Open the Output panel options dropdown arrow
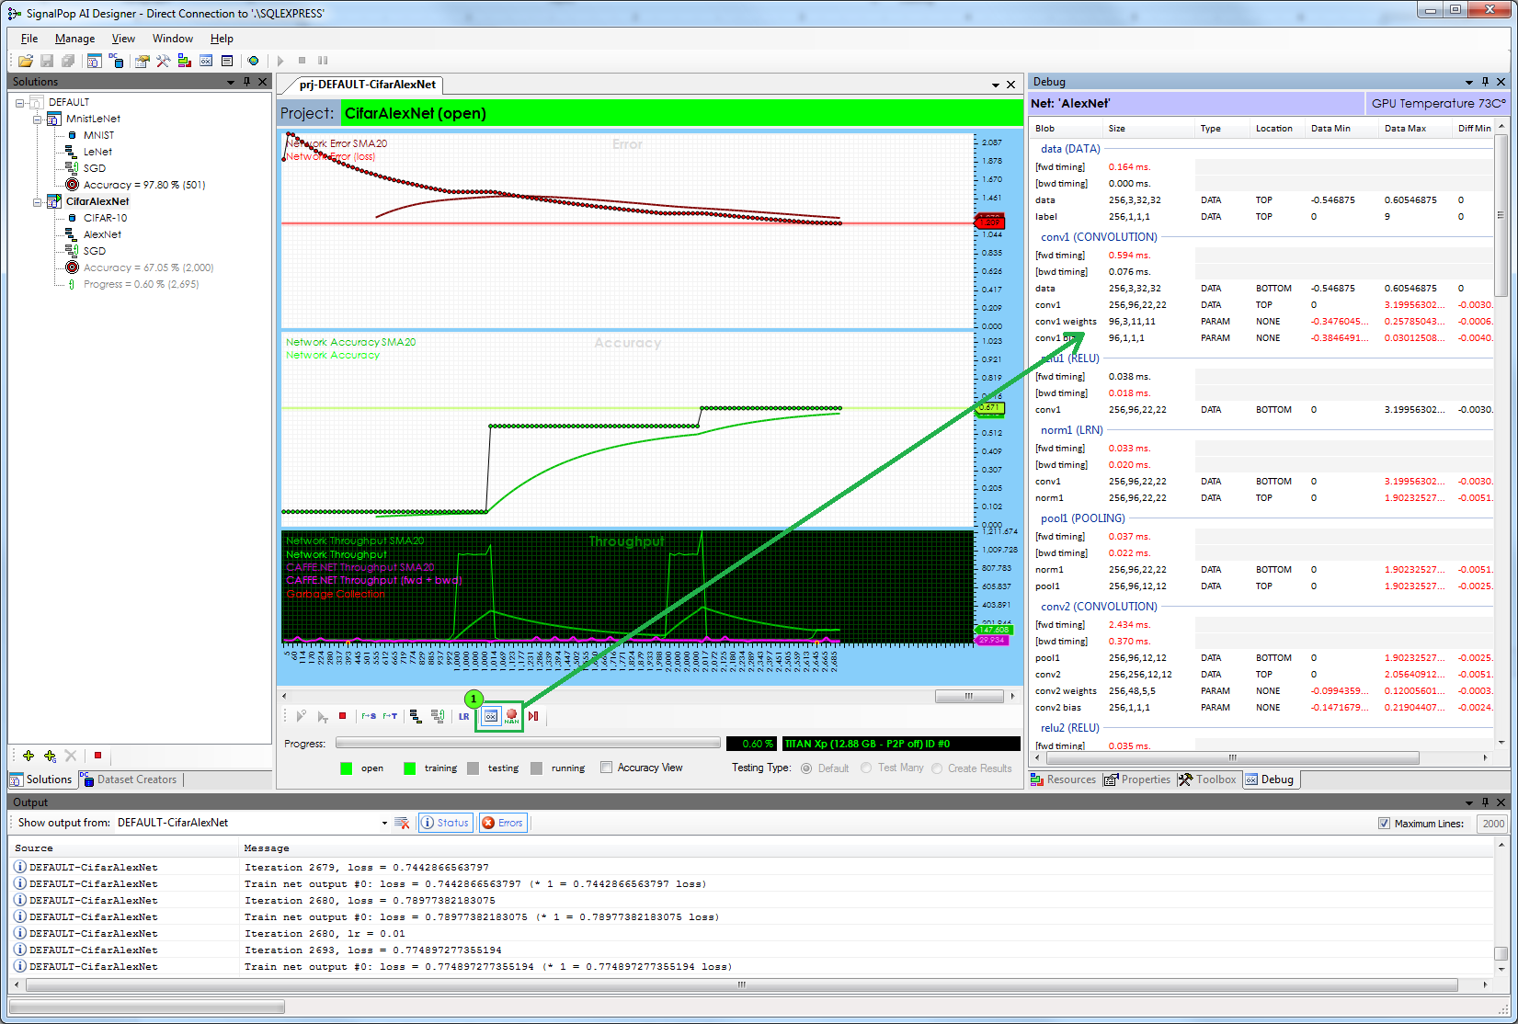The height and width of the screenshot is (1024, 1518). coord(1468,802)
